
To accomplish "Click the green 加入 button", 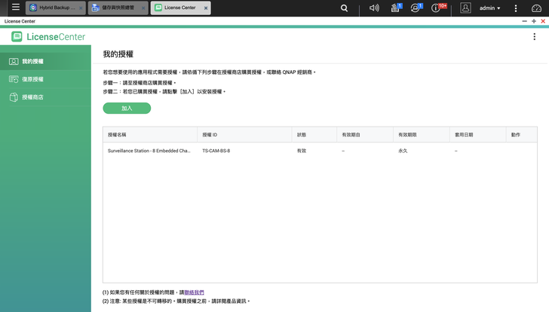I will tap(127, 109).
